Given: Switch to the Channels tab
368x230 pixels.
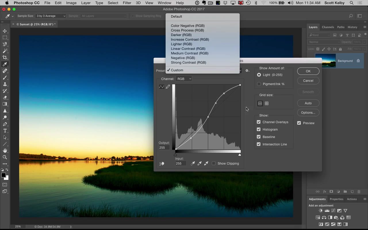Looking at the screenshot, I should 328,27.
